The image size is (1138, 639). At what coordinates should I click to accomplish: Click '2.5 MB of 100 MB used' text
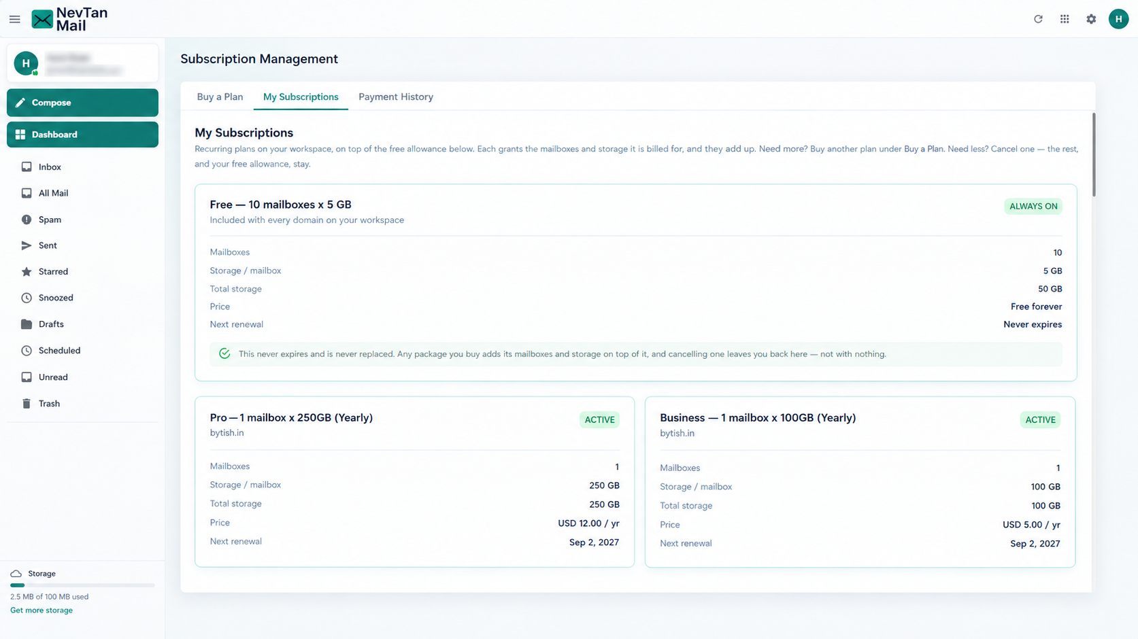pyautogui.click(x=49, y=597)
